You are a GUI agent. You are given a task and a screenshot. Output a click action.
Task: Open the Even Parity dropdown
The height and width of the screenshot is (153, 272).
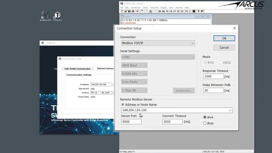(134, 82)
